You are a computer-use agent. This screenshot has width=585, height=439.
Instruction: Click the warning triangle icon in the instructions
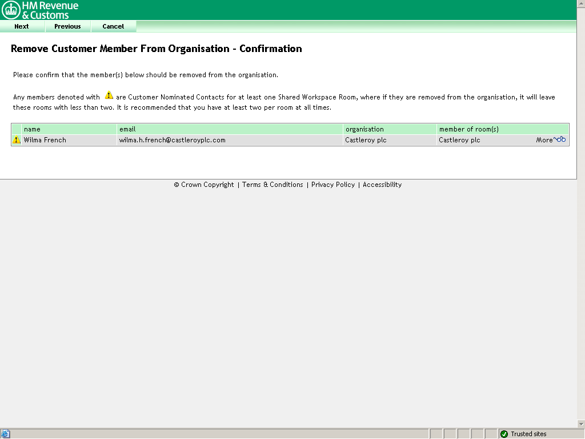tap(109, 96)
